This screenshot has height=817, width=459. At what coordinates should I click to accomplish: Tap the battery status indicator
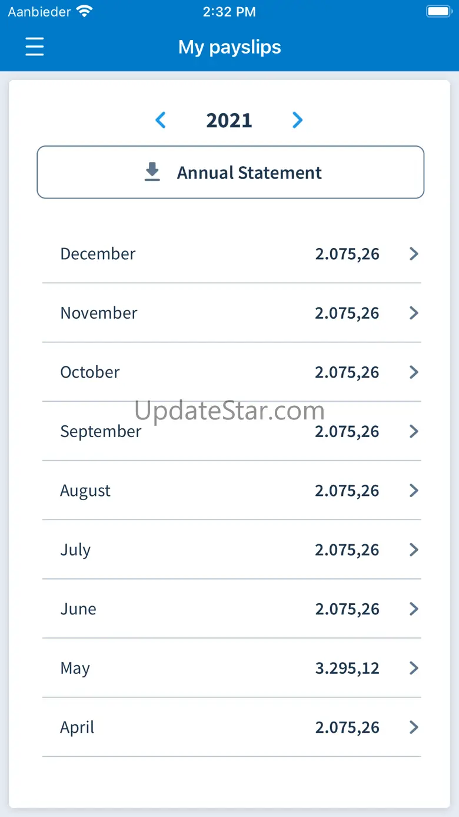coord(438,11)
